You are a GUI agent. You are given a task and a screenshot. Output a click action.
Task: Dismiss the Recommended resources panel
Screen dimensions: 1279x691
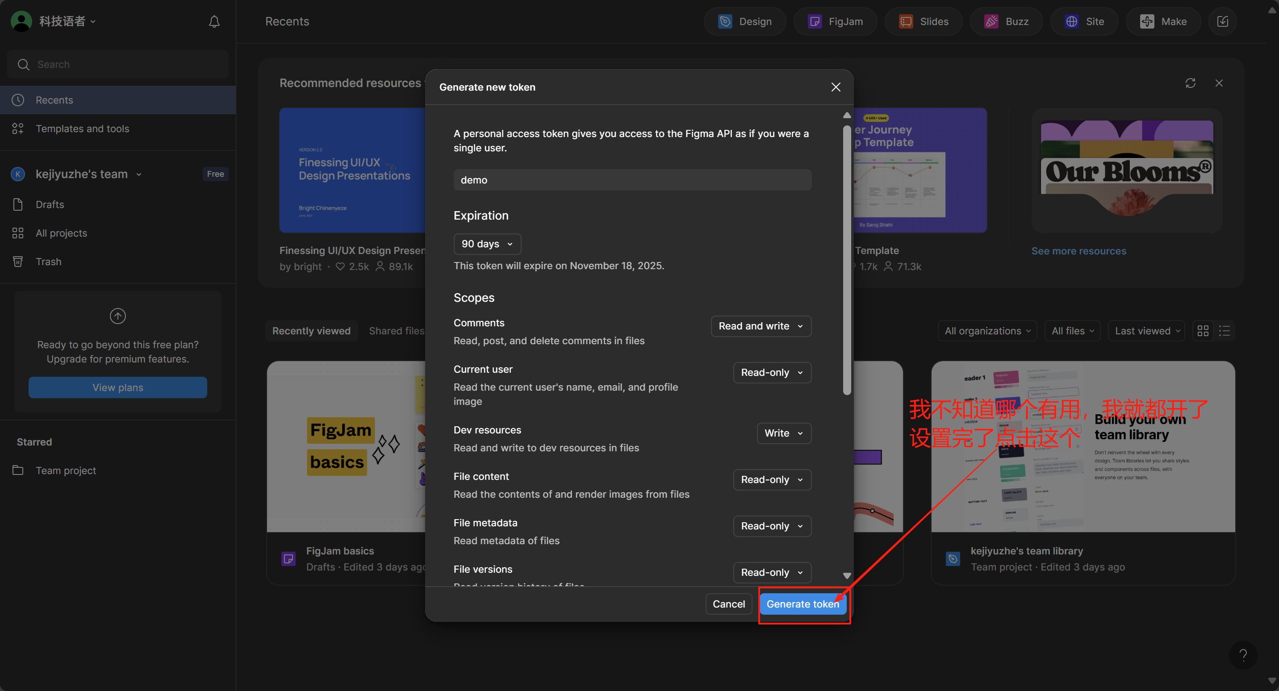(1219, 83)
